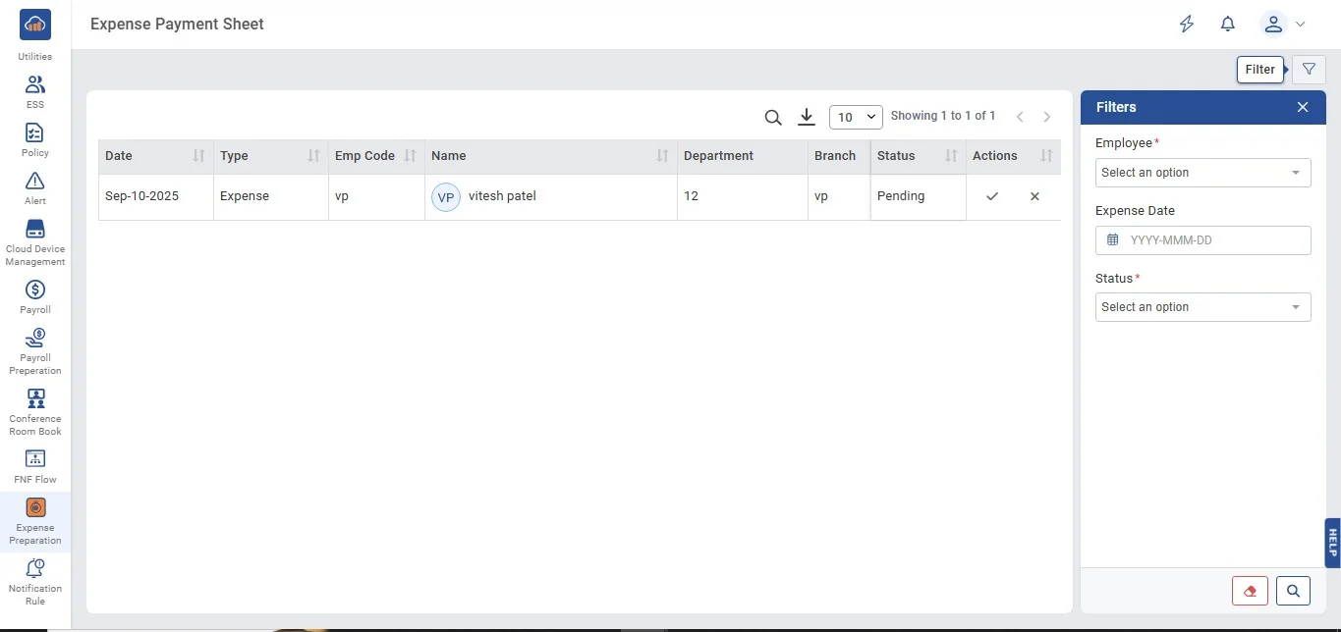
Task: Open the Employee dropdown
Action: click(x=1202, y=173)
